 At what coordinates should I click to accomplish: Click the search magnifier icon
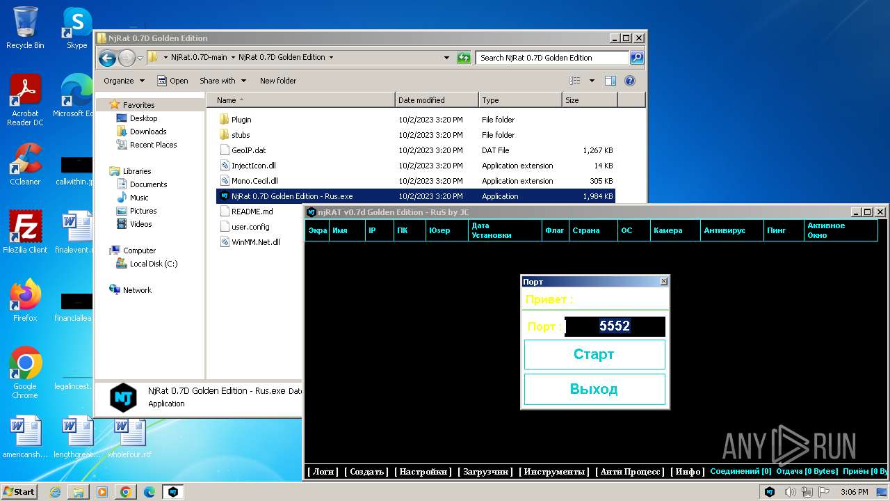coord(637,58)
